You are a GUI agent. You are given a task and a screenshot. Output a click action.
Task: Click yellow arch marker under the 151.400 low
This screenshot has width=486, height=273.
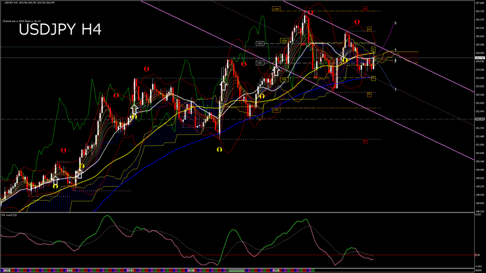(x=219, y=150)
